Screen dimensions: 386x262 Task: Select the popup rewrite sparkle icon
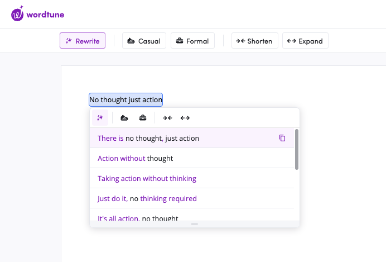(x=100, y=118)
